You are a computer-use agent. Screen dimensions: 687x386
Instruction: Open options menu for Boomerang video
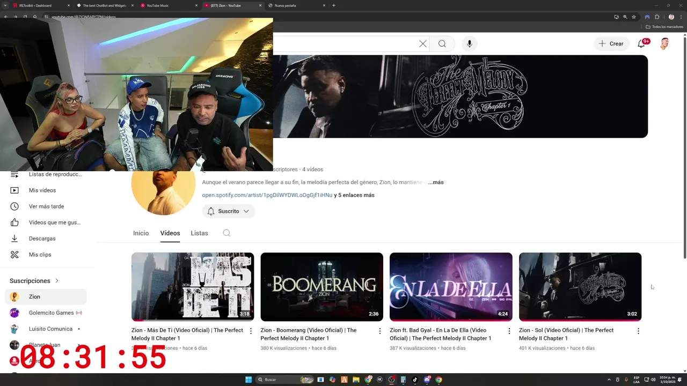pos(380,331)
